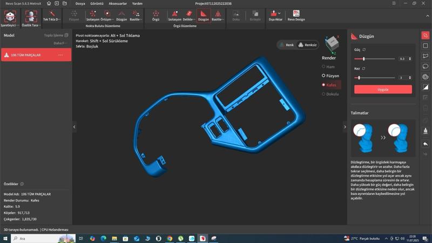The image size is (432, 243).
Task: Select the 106 TÜM PARÇALAR model item
Action: click(x=36, y=55)
